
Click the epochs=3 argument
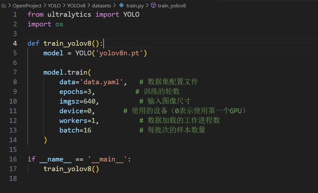(75, 92)
